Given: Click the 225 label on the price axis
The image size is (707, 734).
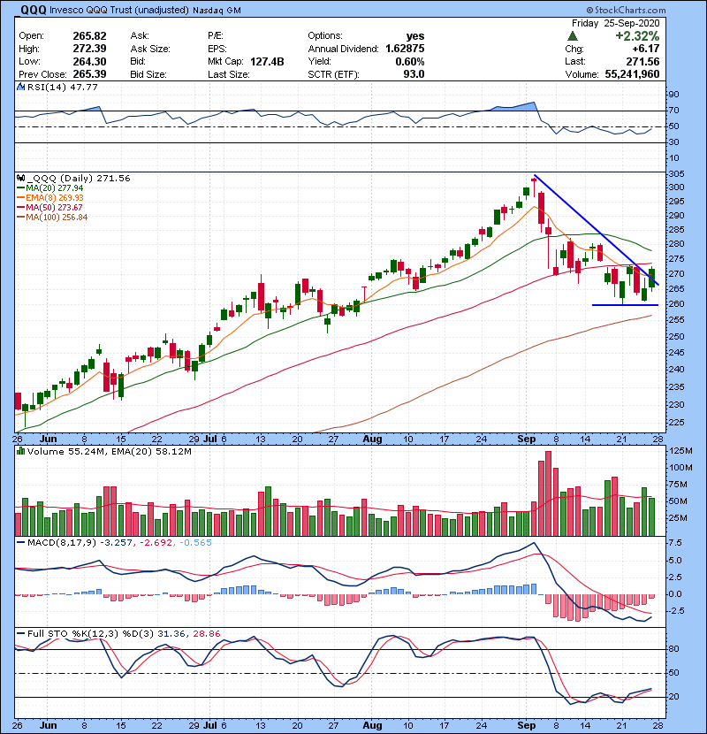Looking at the screenshot, I should tap(677, 422).
